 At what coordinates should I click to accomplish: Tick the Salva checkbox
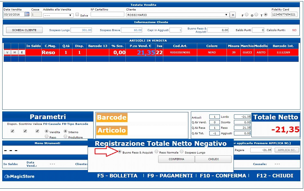point(77,14)
